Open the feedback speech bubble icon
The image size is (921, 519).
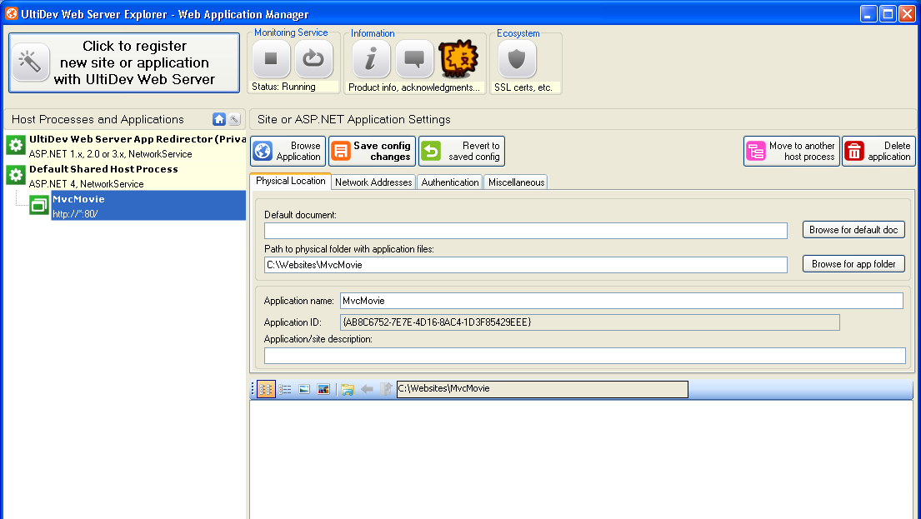click(414, 58)
